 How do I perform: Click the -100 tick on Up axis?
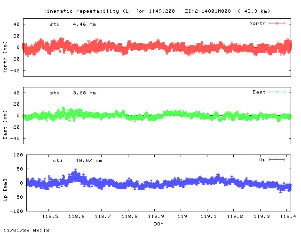click(16, 211)
